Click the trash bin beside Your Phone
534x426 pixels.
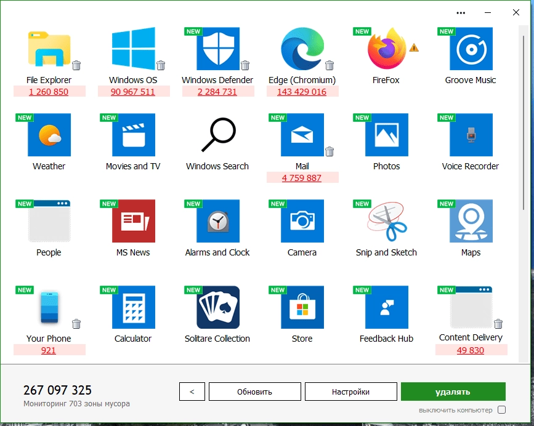(76, 324)
